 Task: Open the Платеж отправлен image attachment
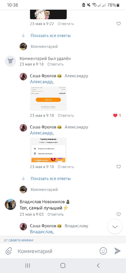click(48, 150)
